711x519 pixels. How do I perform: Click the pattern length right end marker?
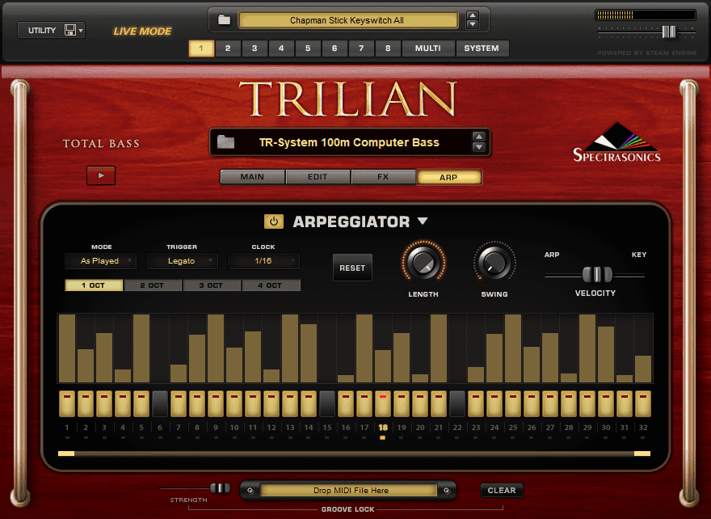[642, 454]
